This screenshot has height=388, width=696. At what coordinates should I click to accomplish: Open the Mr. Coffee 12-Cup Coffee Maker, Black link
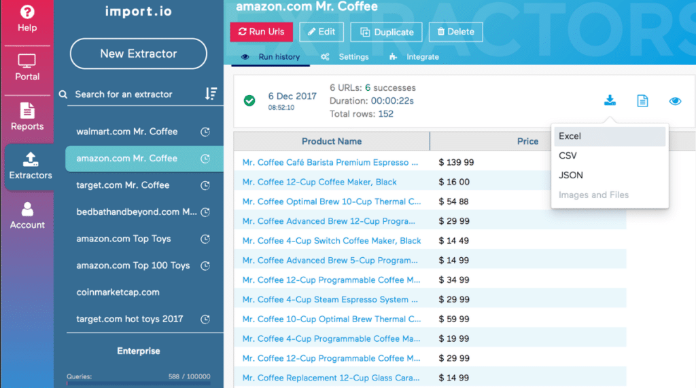pos(319,182)
